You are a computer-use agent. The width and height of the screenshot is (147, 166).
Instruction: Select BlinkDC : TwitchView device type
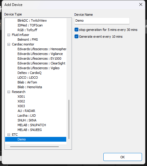click(32, 20)
